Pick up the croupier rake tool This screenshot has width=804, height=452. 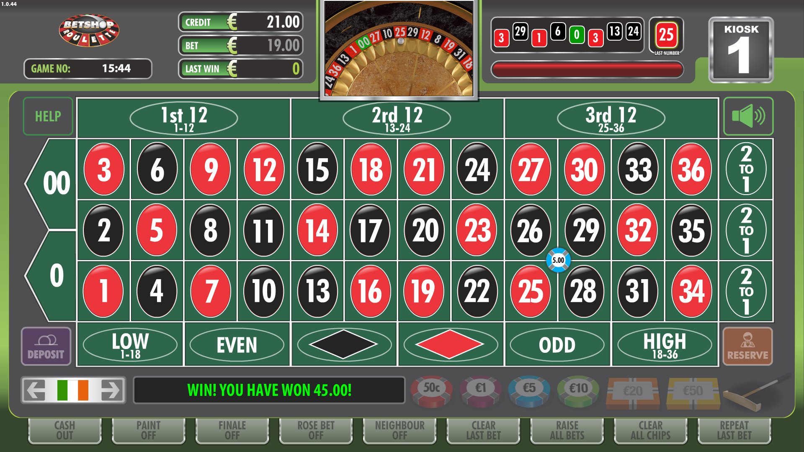tap(756, 393)
